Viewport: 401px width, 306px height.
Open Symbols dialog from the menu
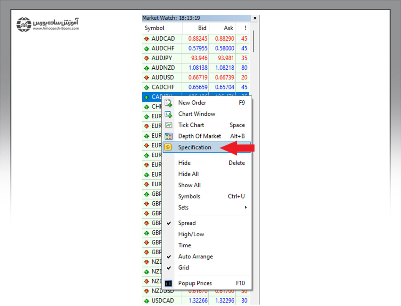pos(189,196)
